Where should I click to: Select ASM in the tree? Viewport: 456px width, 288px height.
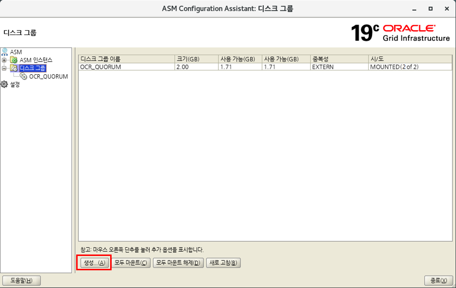(x=16, y=52)
